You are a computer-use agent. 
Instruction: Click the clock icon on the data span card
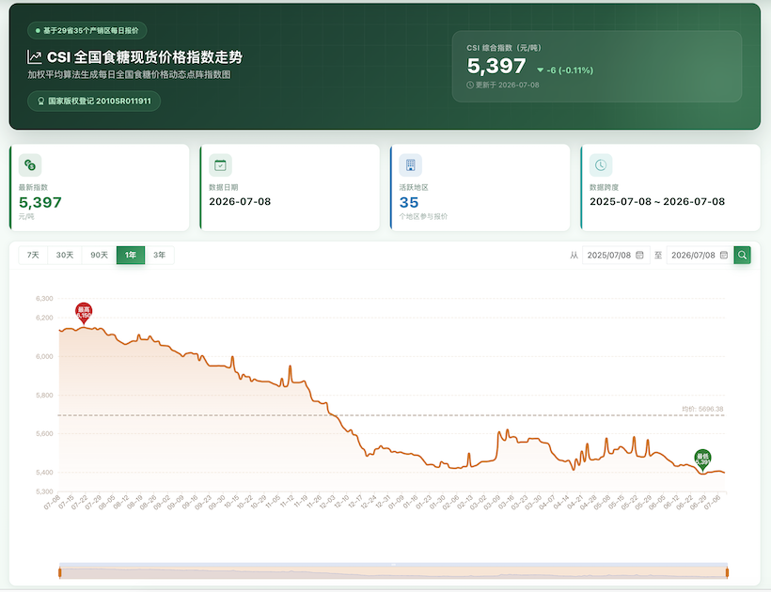click(x=601, y=165)
